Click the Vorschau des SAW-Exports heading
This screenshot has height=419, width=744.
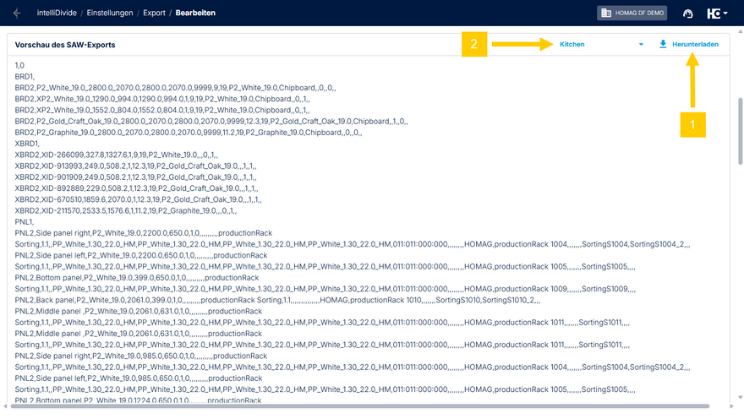click(x=65, y=44)
